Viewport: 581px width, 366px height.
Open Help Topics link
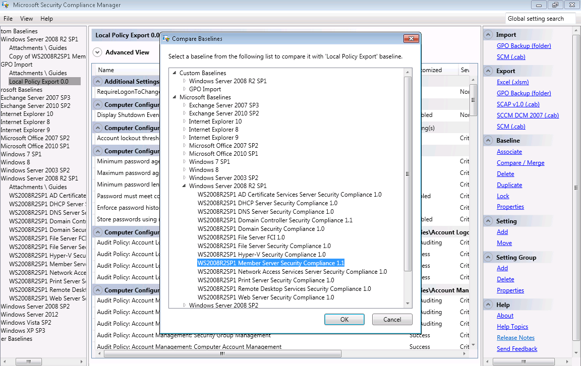(x=512, y=326)
